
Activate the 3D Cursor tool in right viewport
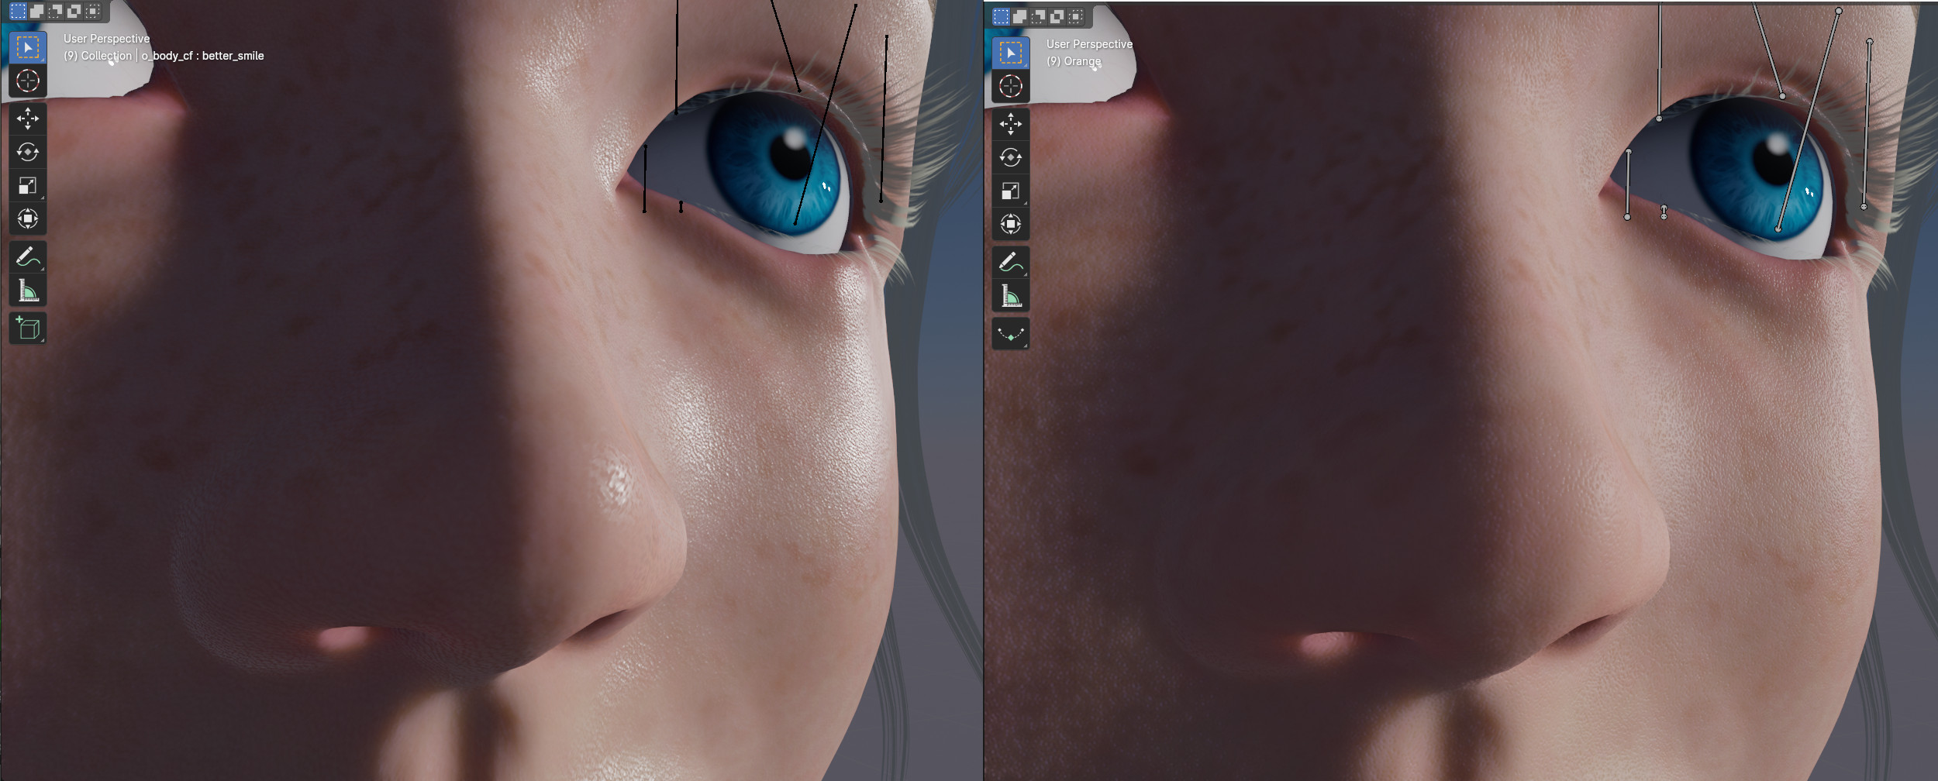[x=1011, y=86]
